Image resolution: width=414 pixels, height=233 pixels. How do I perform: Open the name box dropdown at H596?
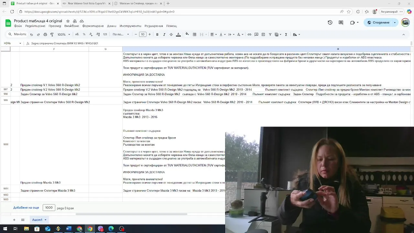20,43
